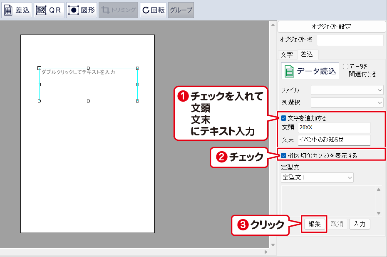Open the ファイル dropdown

(347, 90)
